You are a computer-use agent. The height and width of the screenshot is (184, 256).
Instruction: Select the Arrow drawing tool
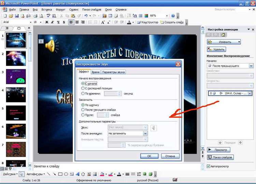[54, 174]
